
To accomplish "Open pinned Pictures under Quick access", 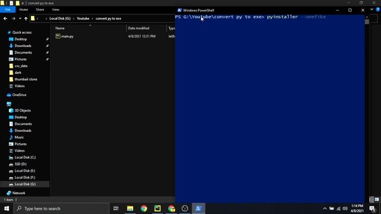I will pyautogui.click(x=20, y=59).
